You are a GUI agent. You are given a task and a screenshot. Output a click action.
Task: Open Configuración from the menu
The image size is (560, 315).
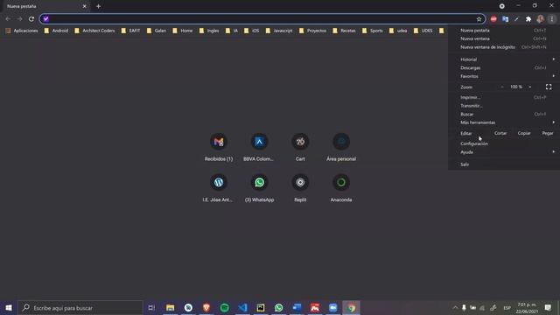pos(504,143)
